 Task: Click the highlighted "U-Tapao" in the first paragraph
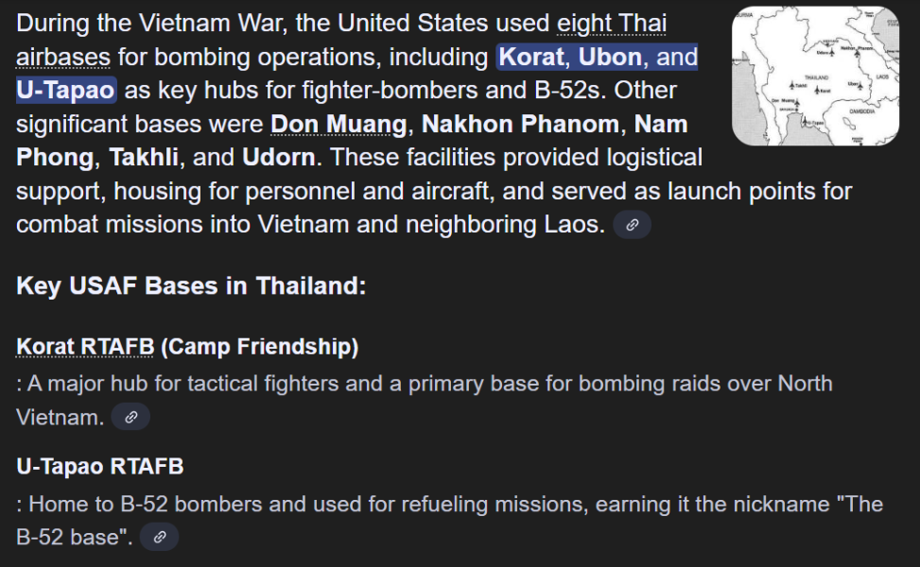pos(66,91)
